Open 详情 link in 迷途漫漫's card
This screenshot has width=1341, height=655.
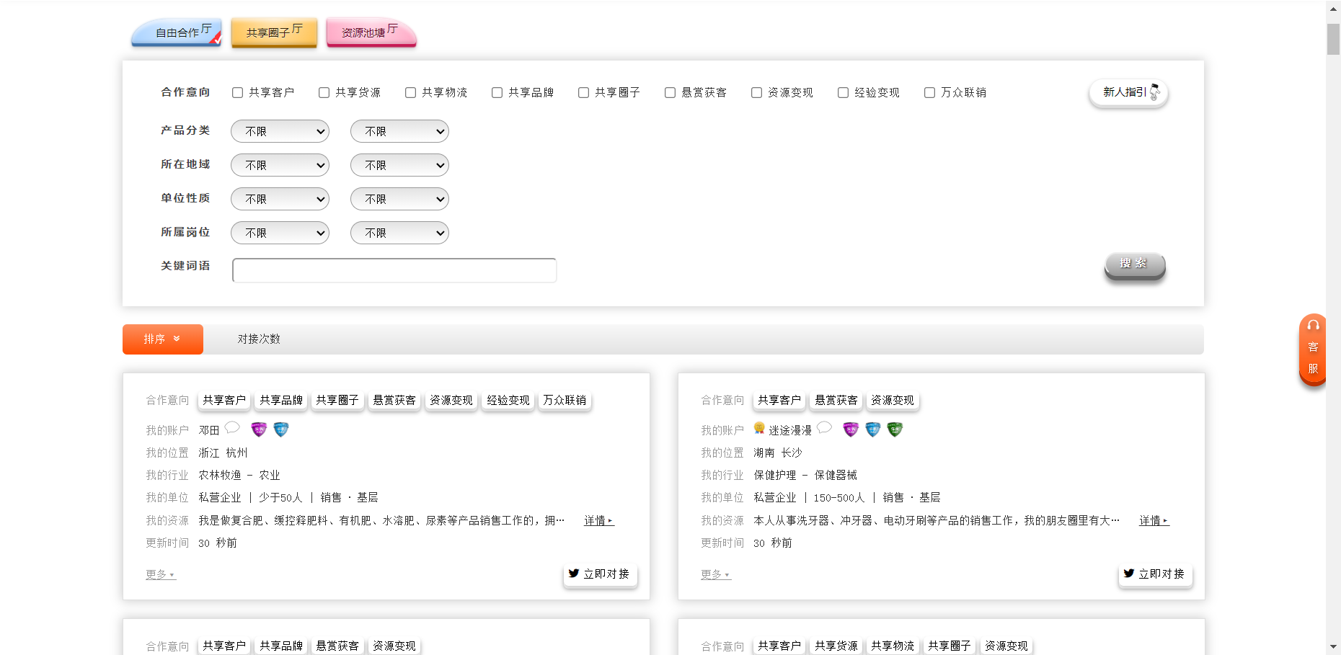(1154, 520)
